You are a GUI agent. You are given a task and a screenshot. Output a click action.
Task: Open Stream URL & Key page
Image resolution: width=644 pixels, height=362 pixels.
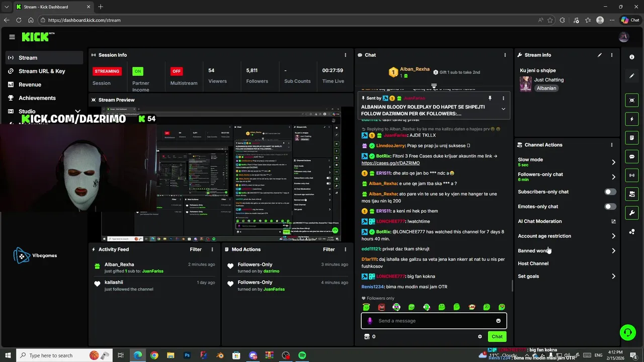[x=44, y=71]
